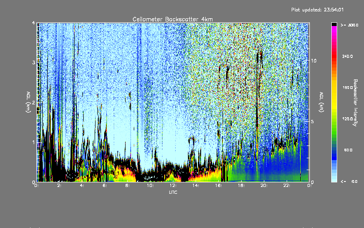Click the "10:" hour tick on the UTC axis

pyautogui.click(x=150, y=186)
